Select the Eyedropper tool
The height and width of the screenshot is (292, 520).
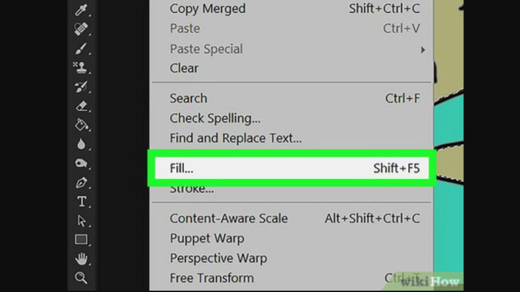[x=81, y=10]
